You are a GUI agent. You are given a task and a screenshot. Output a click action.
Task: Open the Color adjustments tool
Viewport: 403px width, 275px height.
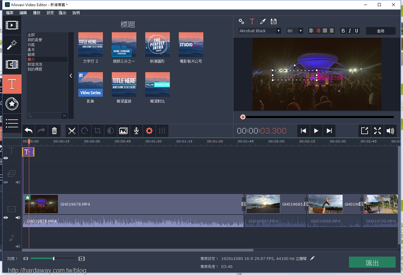click(111, 131)
